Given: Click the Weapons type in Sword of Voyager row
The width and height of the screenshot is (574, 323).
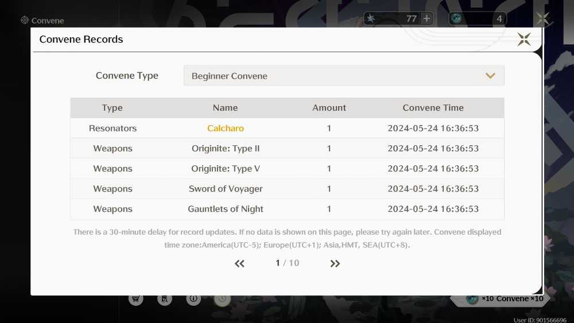Looking at the screenshot, I should pos(113,189).
